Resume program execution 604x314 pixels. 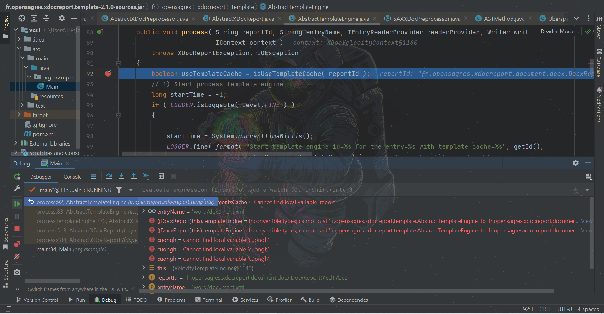tap(17, 204)
